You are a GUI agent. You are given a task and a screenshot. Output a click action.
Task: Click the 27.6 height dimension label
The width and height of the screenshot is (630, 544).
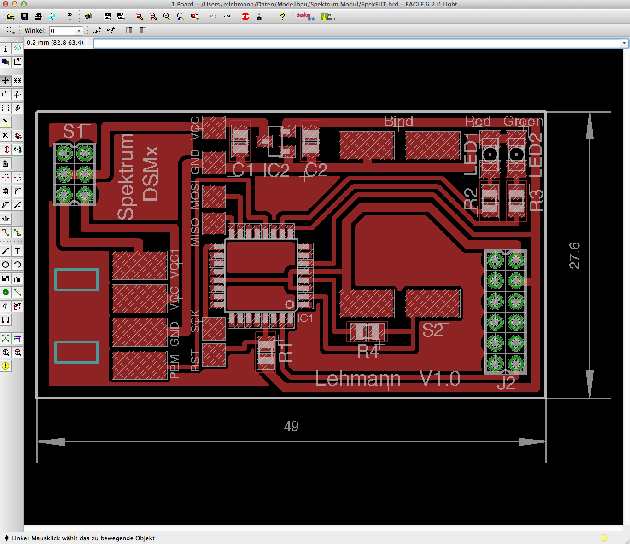(x=574, y=255)
